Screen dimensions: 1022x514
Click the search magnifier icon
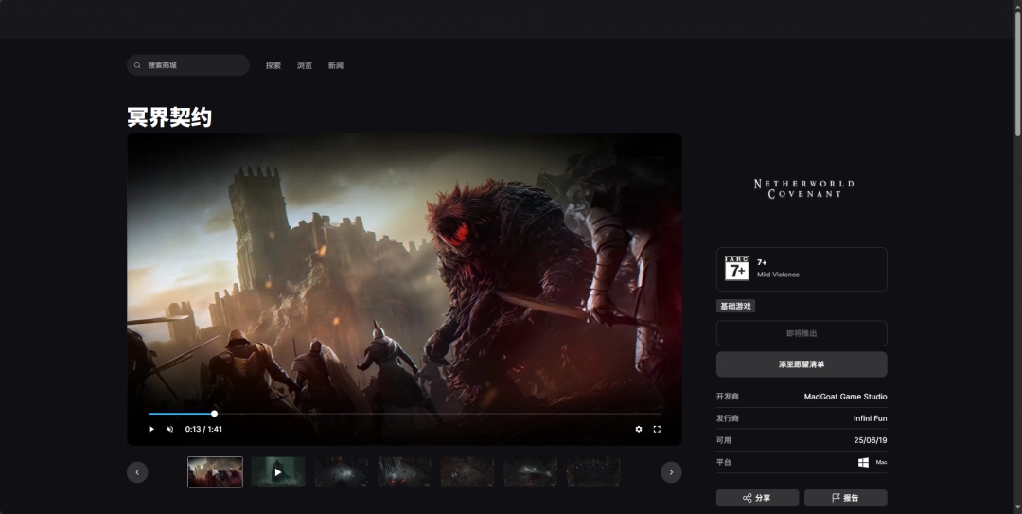[x=138, y=65]
